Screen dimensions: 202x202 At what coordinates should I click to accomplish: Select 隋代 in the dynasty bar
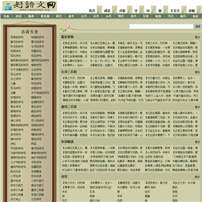59,16
